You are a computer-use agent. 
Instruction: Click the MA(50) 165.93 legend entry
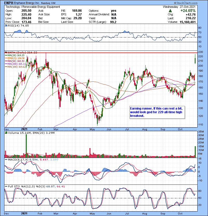click(x=15, y=61)
